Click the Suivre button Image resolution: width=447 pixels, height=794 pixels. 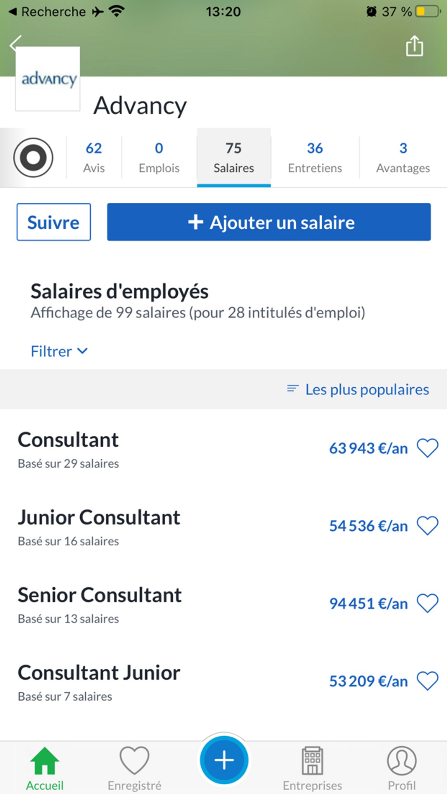coord(54,222)
